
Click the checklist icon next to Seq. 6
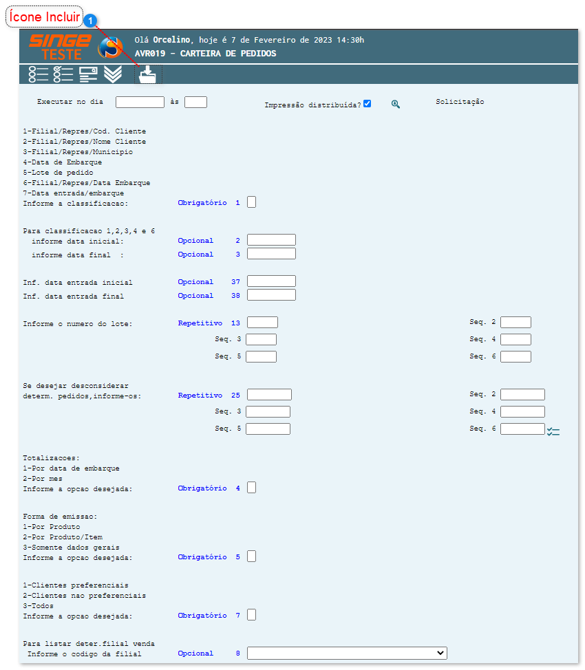point(553,431)
